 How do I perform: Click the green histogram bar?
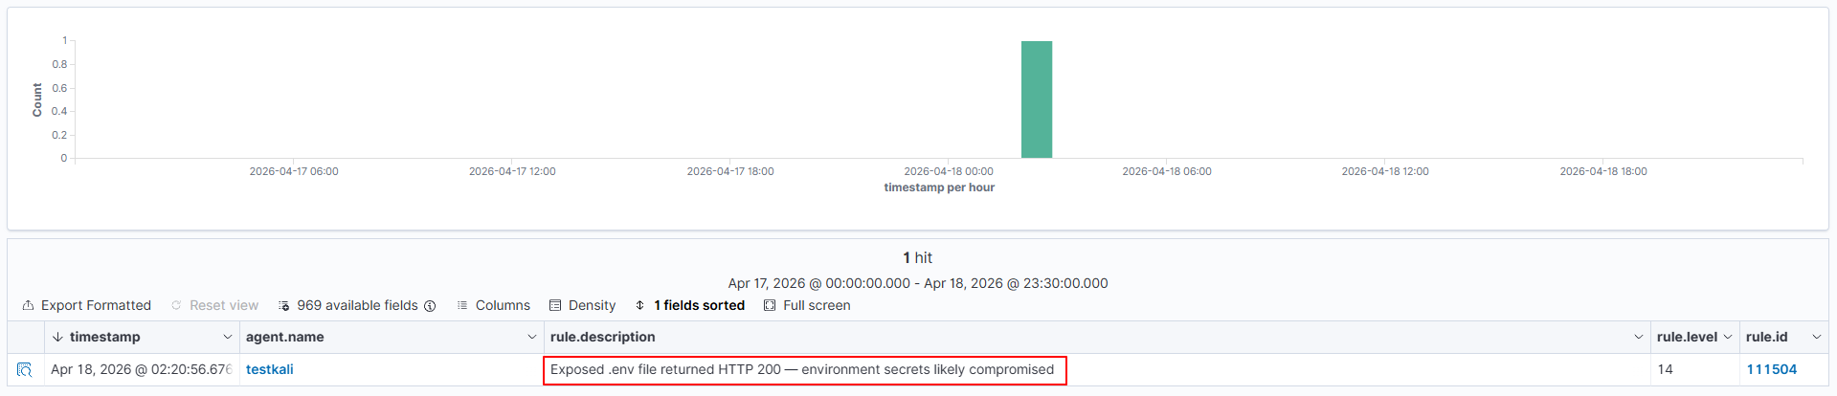pyautogui.click(x=1037, y=99)
